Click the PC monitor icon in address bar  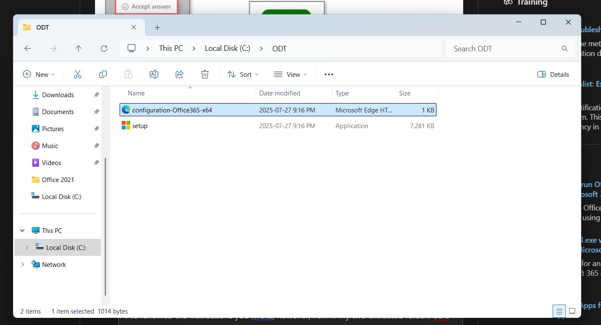click(x=131, y=48)
